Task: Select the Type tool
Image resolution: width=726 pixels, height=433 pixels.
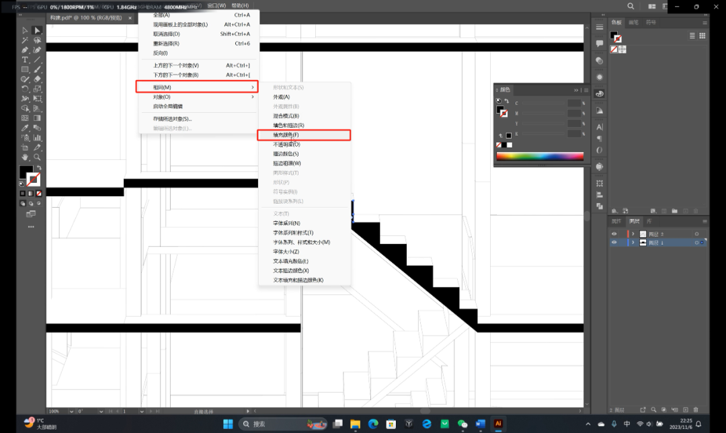Action: click(x=25, y=60)
